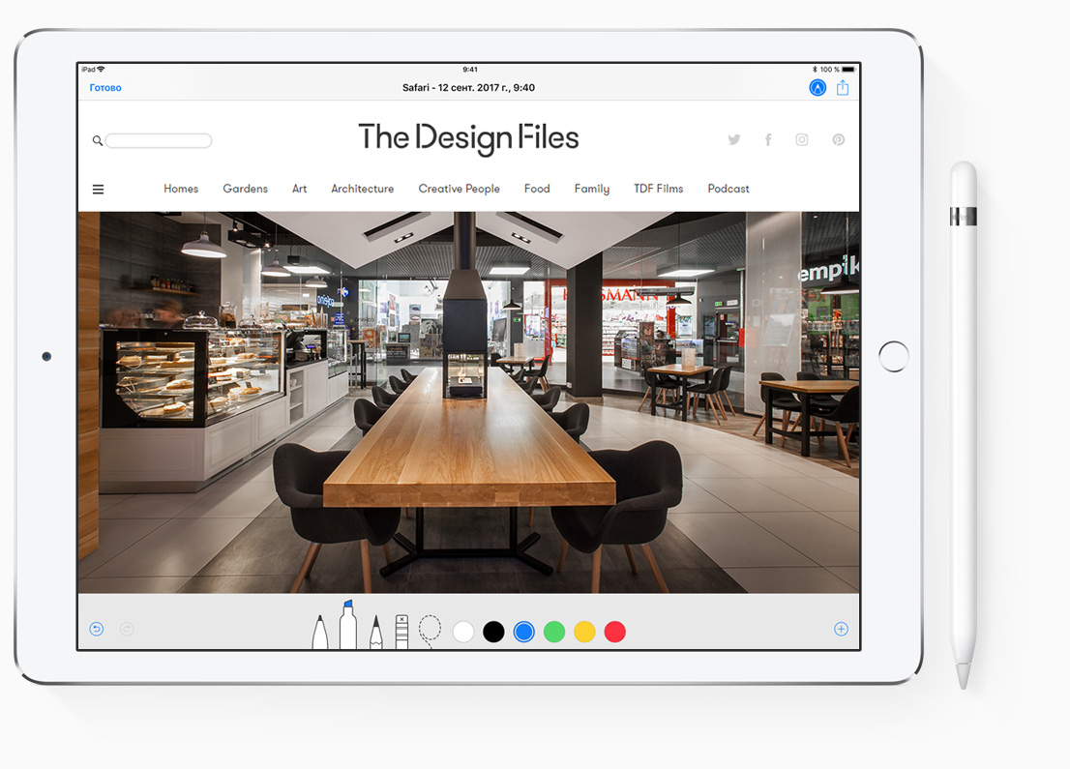Visit the Family link
The height and width of the screenshot is (769, 1070).
pos(592,189)
